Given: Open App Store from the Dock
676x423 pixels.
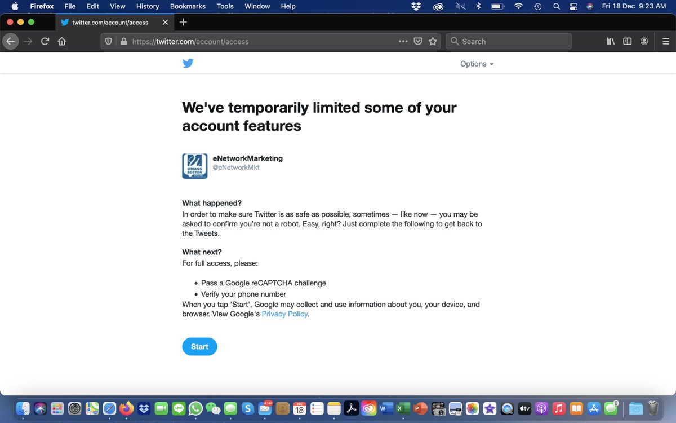Looking at the screenshot, I should tap(593, 408).
